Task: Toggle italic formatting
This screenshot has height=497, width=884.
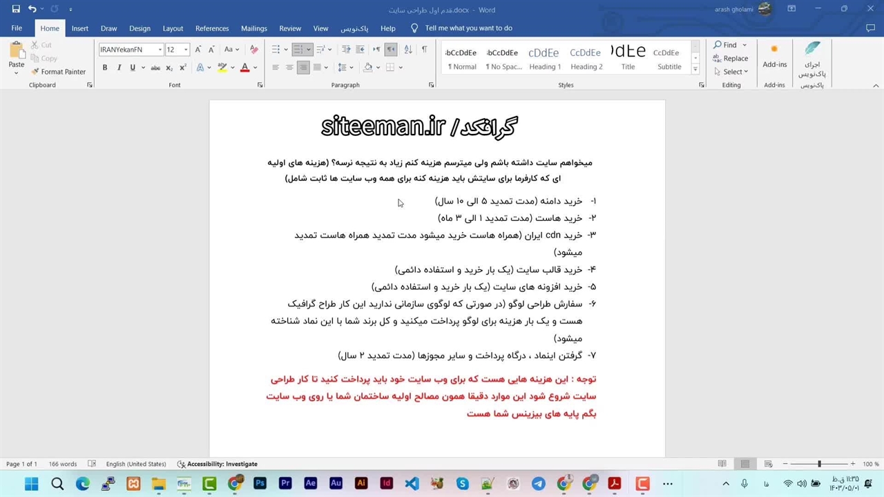Action: [119, 68]
